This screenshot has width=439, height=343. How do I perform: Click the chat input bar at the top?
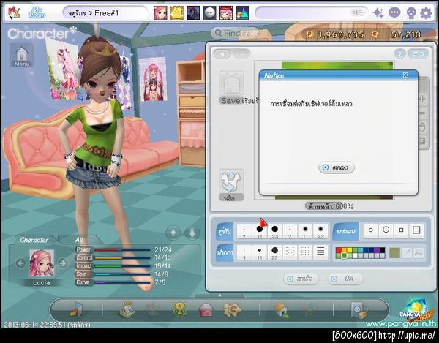click(x=312, y=12)
